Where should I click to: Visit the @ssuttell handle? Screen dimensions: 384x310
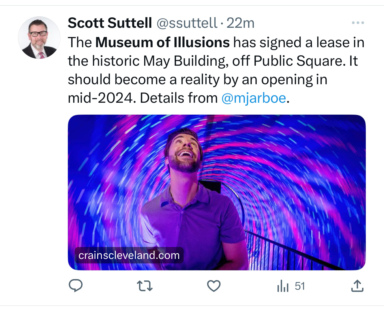[187, 23]
